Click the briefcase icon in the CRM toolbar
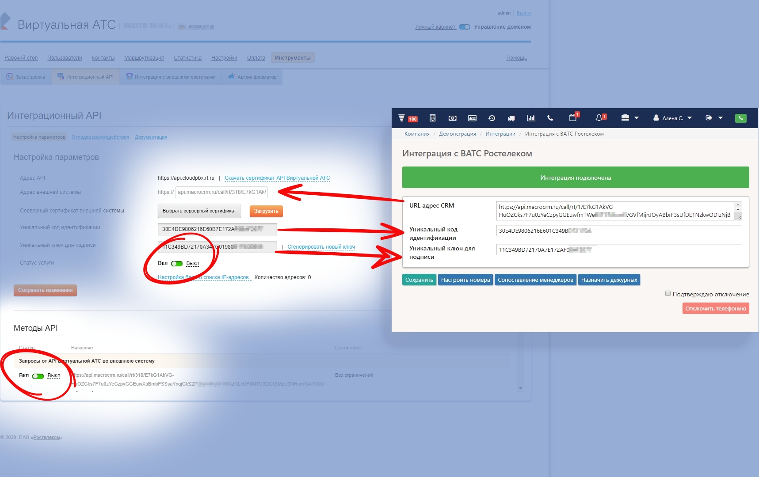This screenshot has width=759, height=477. point(625,118)
